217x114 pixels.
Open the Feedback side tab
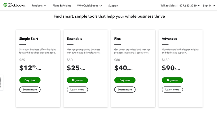[x=1, y=83]
